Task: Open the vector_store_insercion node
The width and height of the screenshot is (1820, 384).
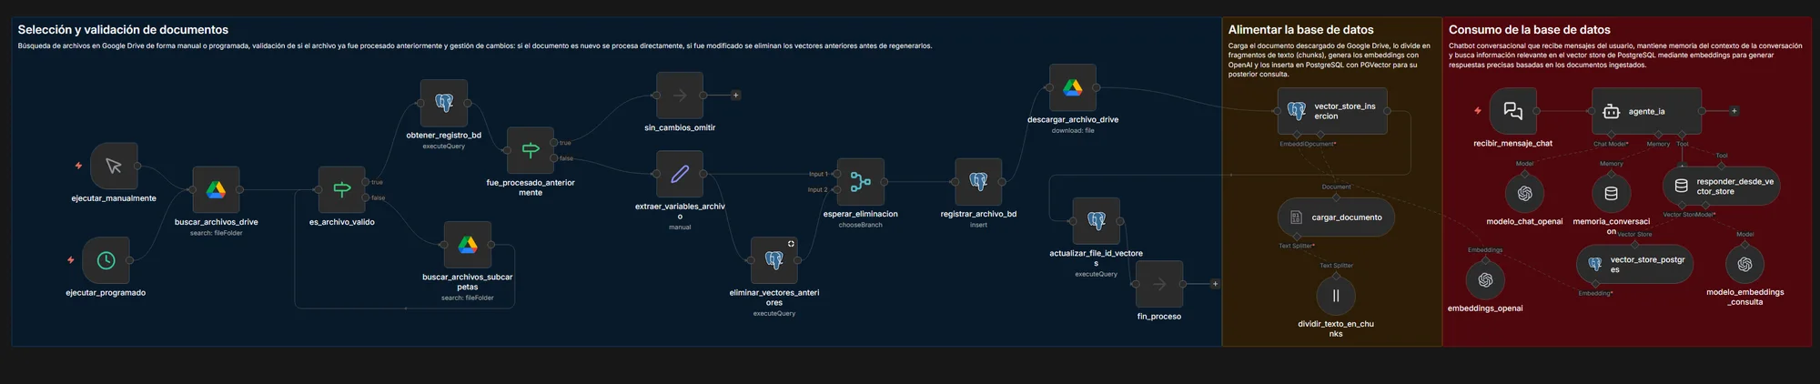Action: (1333, 111)
